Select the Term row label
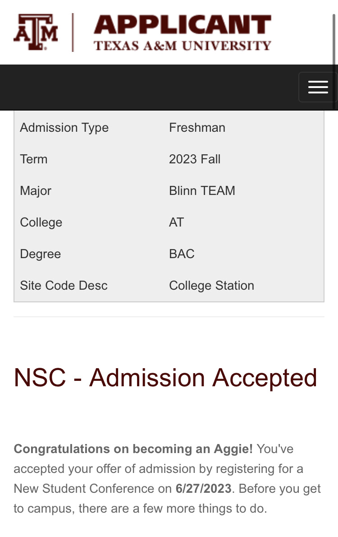This screenshot has width=338, height=537. click(x=33, y=159)
